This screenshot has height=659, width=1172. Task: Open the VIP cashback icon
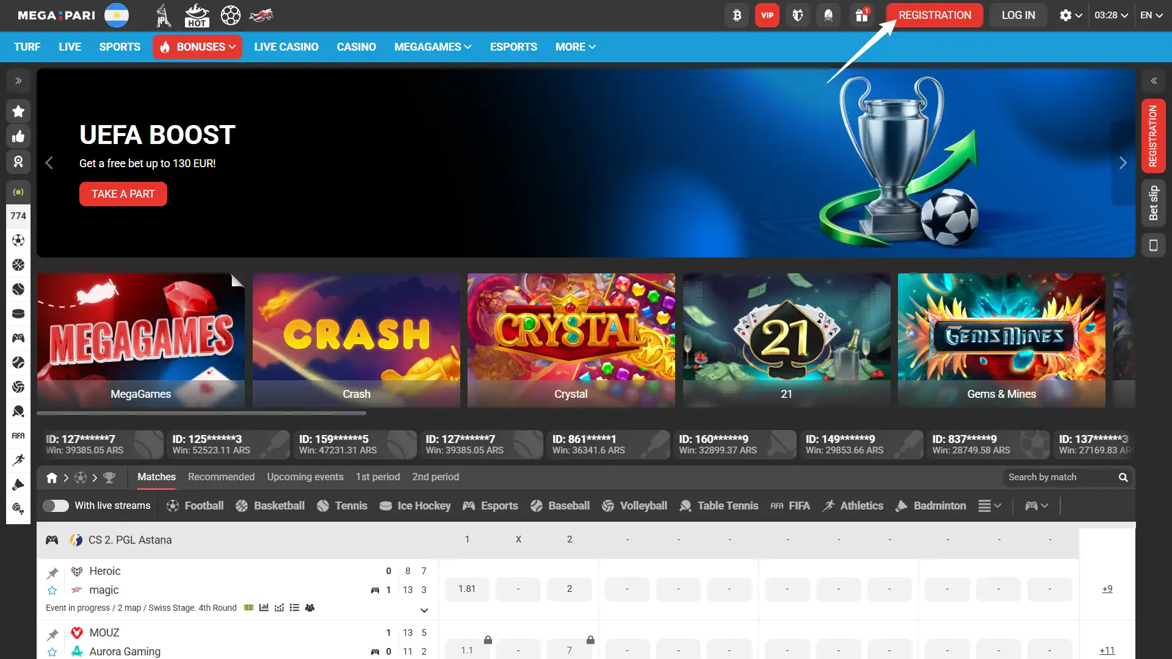767,15
